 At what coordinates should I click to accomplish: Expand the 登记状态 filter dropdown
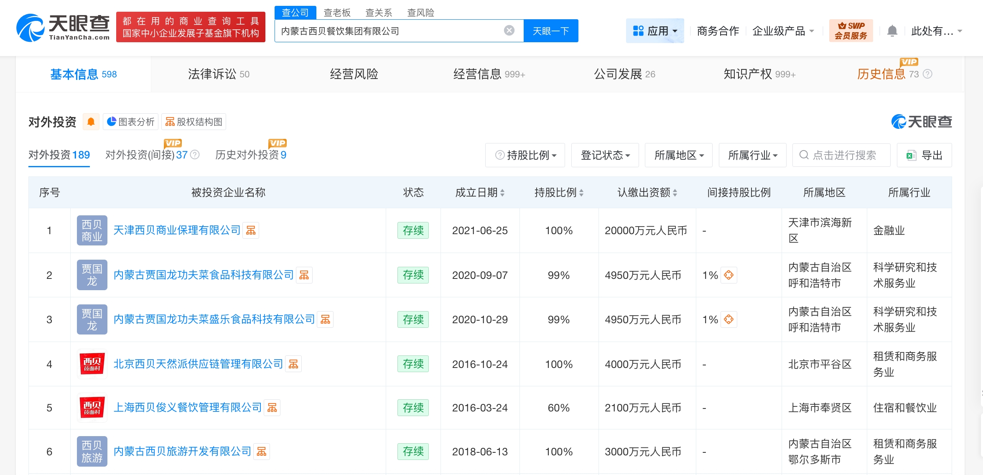pyautogui.click(x=605, y=155)
